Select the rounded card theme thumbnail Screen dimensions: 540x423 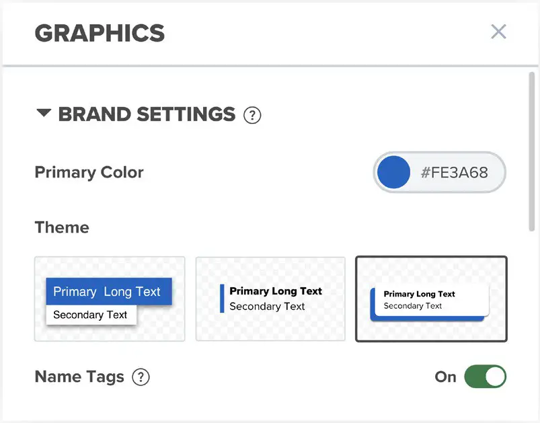pyautogui.click(x=431, y=299)
